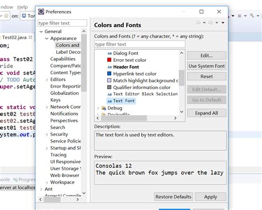The image size is (262, 210).
Task: Select Keys in the preferences tree
Action: (x=55, y=100)
